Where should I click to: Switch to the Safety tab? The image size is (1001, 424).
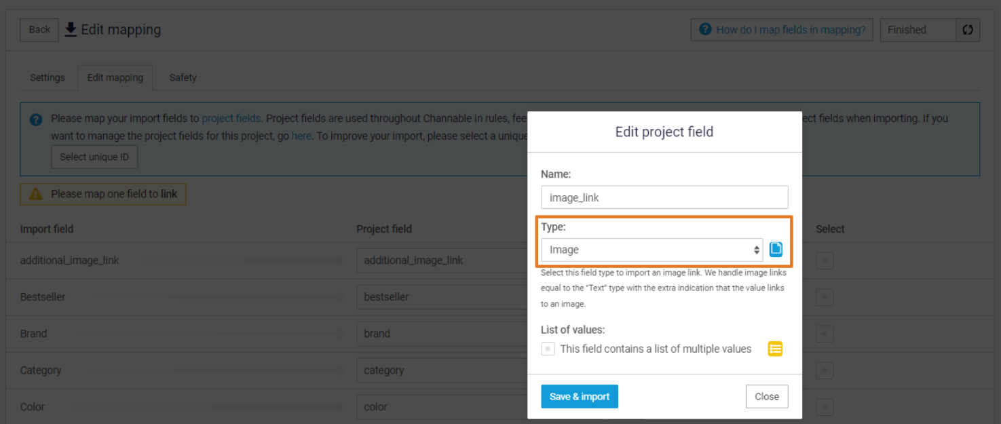[183, 77]
